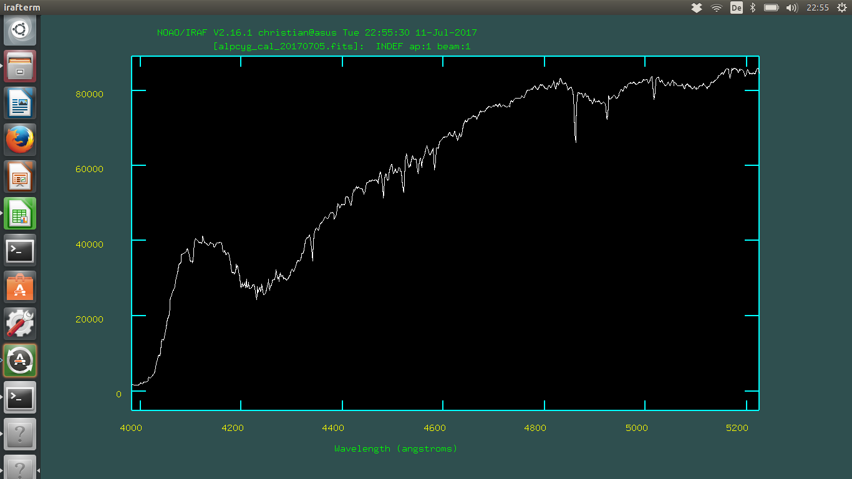The width and height of the screenshot is (852, 479).
Task: Launch LibreOffice Calc spreadsheet
Action: 20,213
